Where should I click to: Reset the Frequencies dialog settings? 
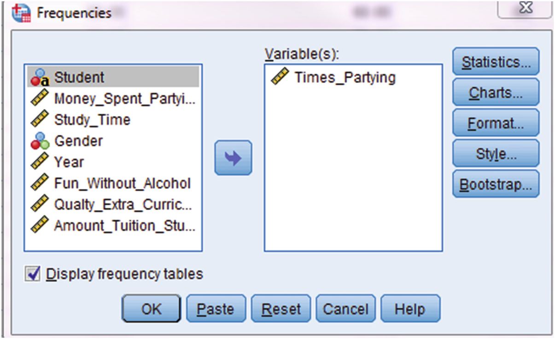click(281, 309)
